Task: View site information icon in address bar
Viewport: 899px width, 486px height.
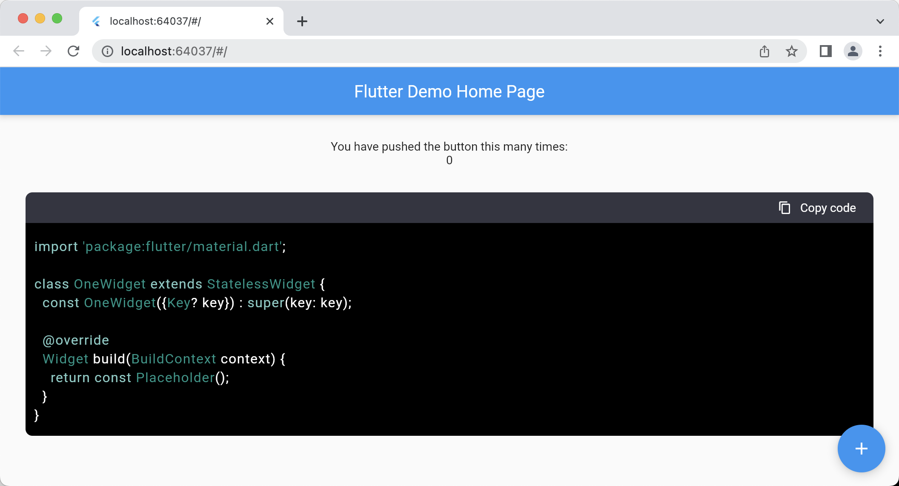Action: pyautogui.click(x=107, y=51)
